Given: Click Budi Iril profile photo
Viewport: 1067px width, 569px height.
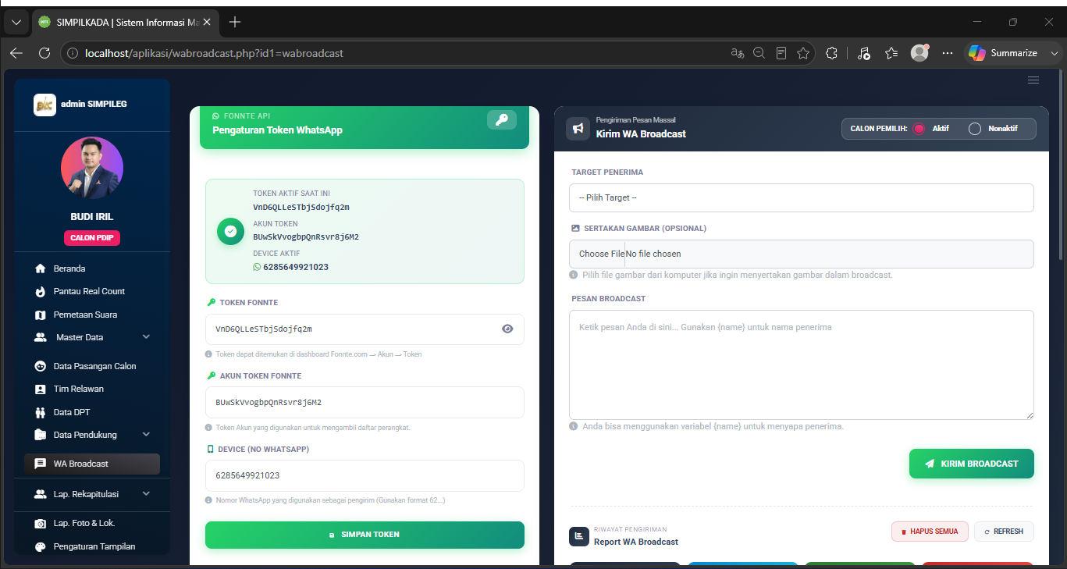Looking at the screenshot, I should tap(92, 168).
